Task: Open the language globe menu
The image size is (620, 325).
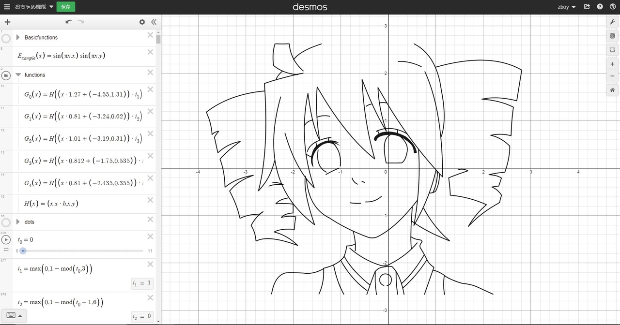Action: [613, 7]
